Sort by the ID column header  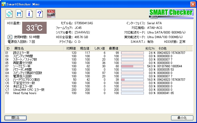[8, 48]
